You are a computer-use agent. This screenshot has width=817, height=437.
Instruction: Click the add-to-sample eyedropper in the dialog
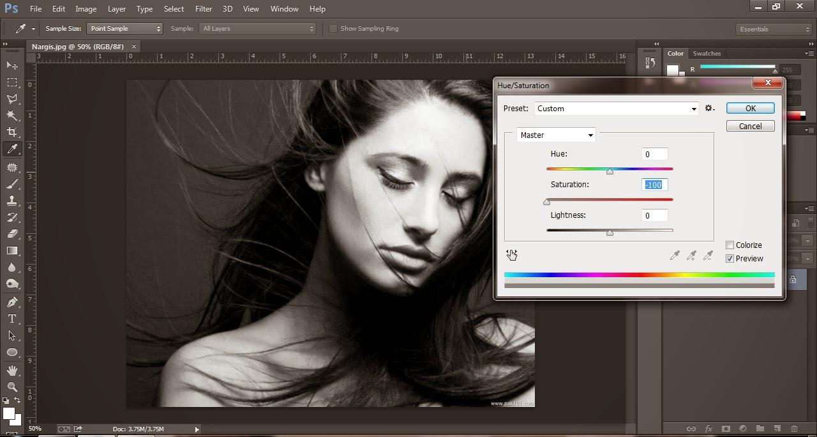691,254
